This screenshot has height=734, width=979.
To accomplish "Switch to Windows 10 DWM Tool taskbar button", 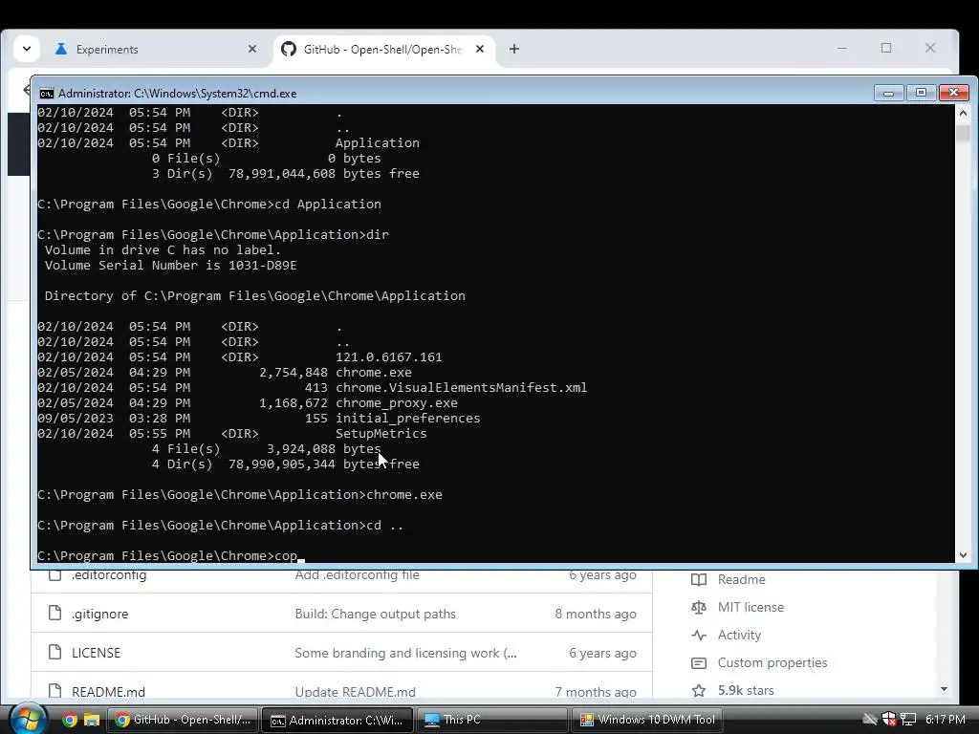I will (x=646, y=720).
